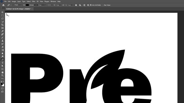Open the View menu
The width and height of the screenshot is (184, 103).
coord(41,1)
